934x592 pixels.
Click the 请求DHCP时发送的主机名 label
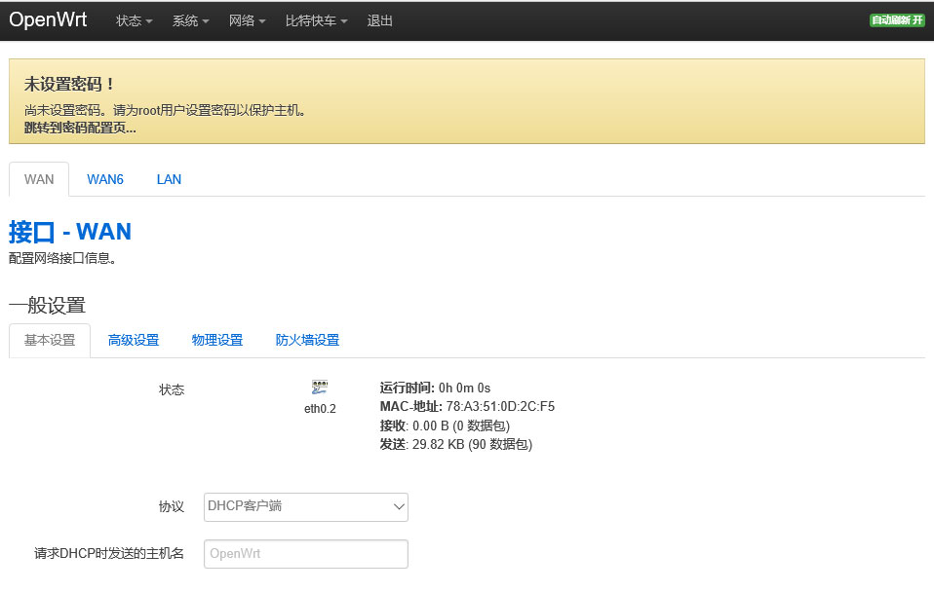click(x=109, y=553)
